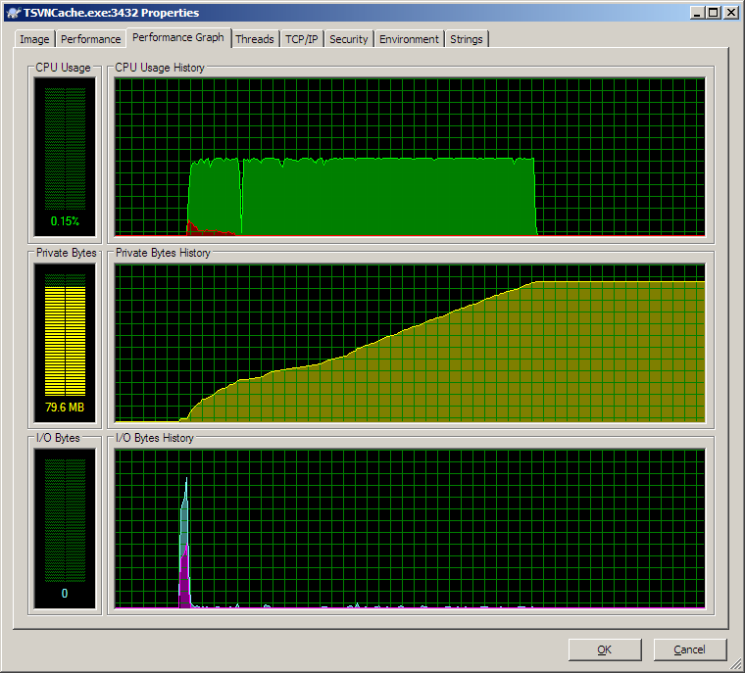This screenshot has width=745, height=673.
Task: Click the TSVNCache turtle icon in title bar
Action: pos(14,13)
